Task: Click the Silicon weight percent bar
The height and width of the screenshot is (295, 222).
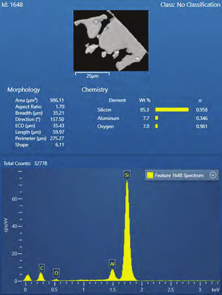Action: pyautogui.click(x=172, y=110)
